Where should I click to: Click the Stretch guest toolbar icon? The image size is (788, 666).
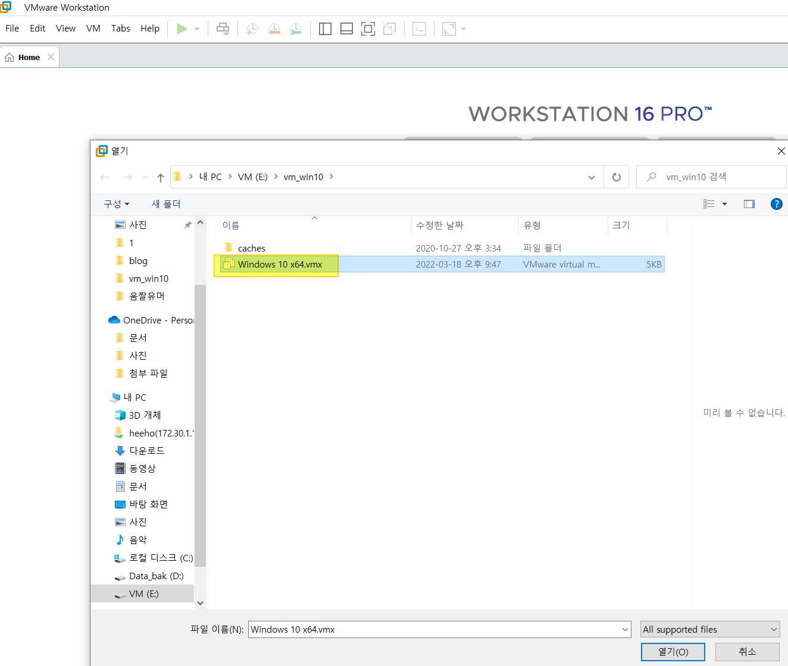[x=449, y=29]
